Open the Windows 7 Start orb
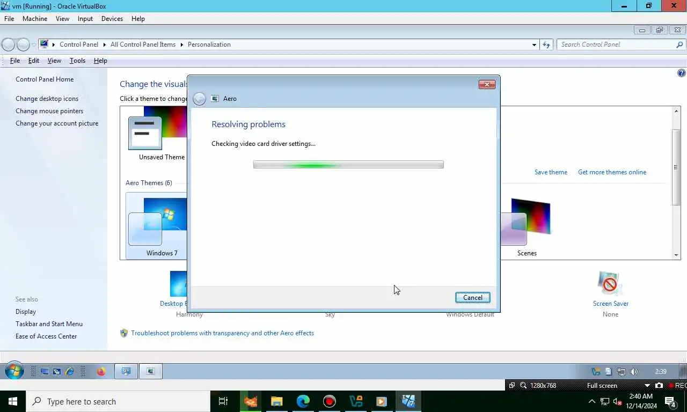The height and width of the screenshot is (412, 687). click(x=14, y=371)
